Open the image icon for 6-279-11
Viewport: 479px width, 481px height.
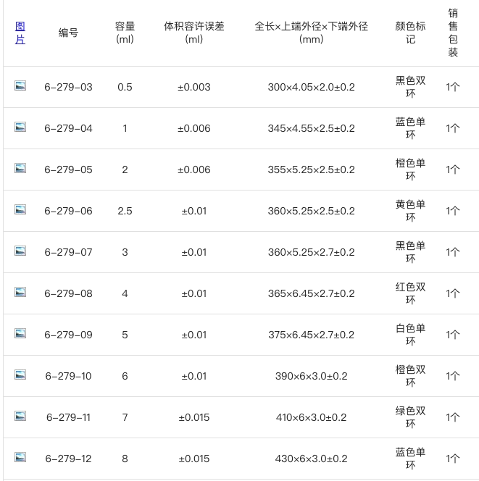coord(20,417)
